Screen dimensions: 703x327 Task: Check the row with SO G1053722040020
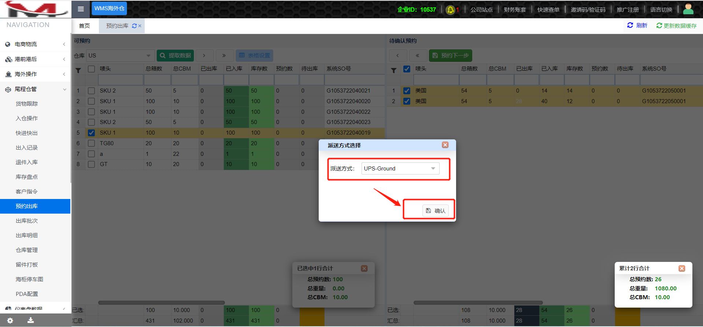click(x=92, y=101)
